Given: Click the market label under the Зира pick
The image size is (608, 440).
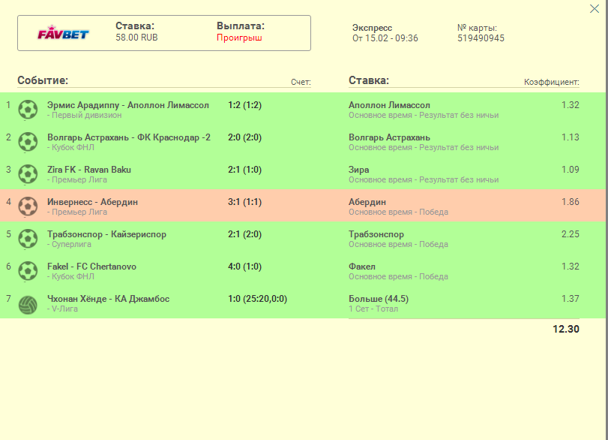Looking at the screenshot, I should [x=424, y=179].
